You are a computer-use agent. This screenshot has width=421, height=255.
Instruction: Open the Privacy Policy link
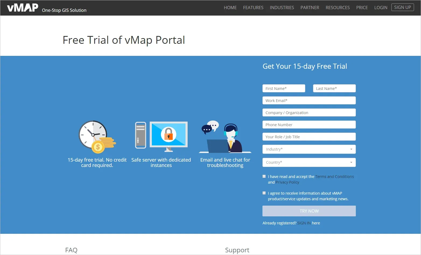pyautogui.click(x=287, y=182)
